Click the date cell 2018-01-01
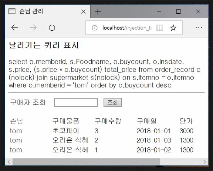Viewport: 213px width, 171px height. 153,131
